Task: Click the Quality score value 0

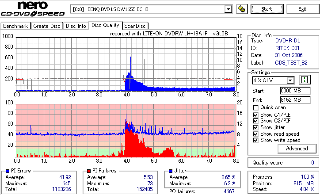Action: click(x=312, y=163)
